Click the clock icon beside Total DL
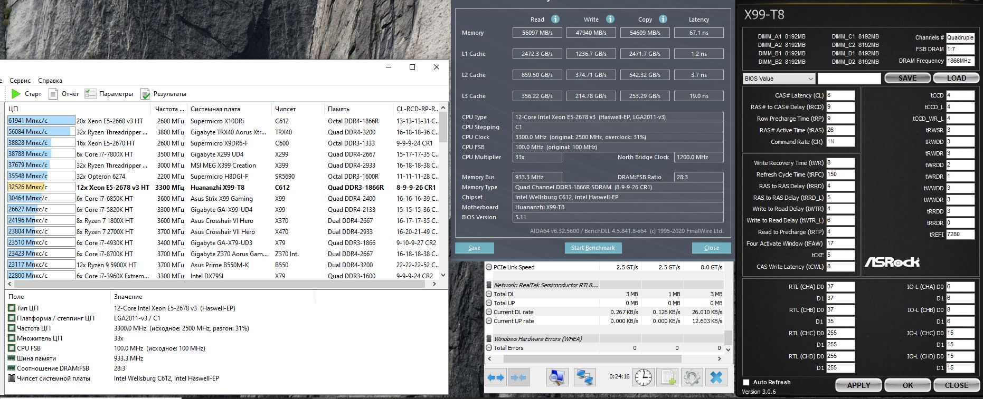The height and width of the screenshot is (399, 983). click(489, 294)
